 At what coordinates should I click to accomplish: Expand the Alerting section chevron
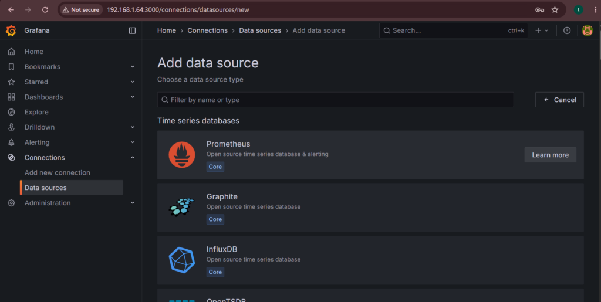point(133,142)
